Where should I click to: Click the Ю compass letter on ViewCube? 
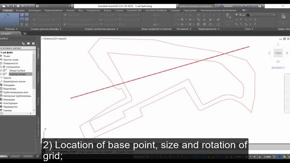click(x=278, y=62)
